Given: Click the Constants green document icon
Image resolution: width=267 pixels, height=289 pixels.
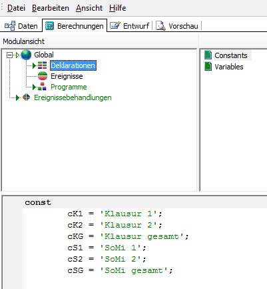Looking at the screenshot, I should 208,55.
